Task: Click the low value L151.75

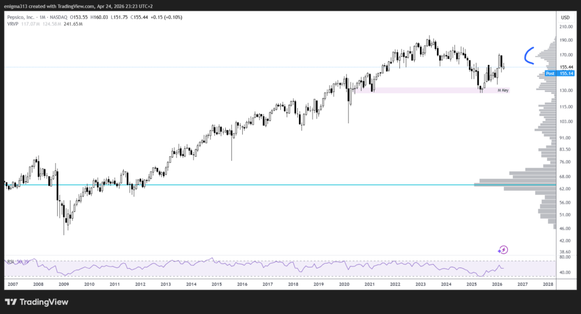Action: (119, 17)
